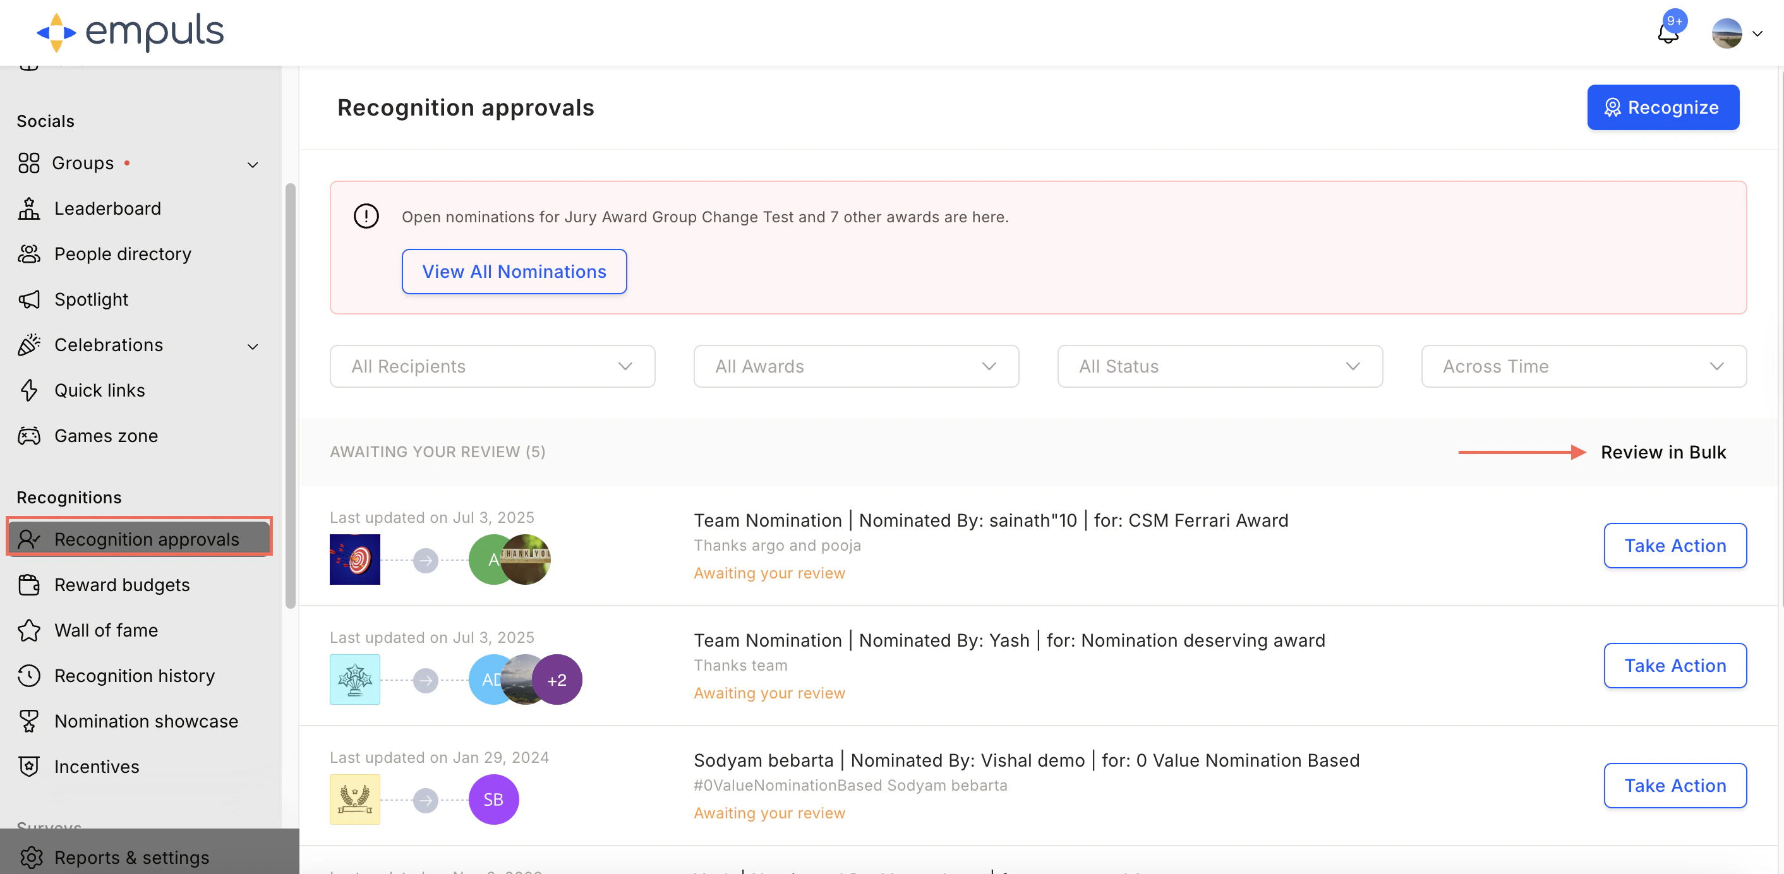Click the Reports & settings gear icon

pos(31,858)
